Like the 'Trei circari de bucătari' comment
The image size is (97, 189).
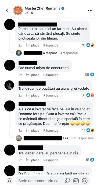[x=33, y=96]
